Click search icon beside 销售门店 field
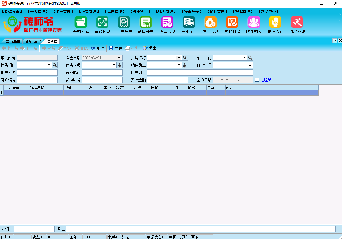The height and width of the screenshot is (239, 342). pyautogui.click(x=54, y=65)
